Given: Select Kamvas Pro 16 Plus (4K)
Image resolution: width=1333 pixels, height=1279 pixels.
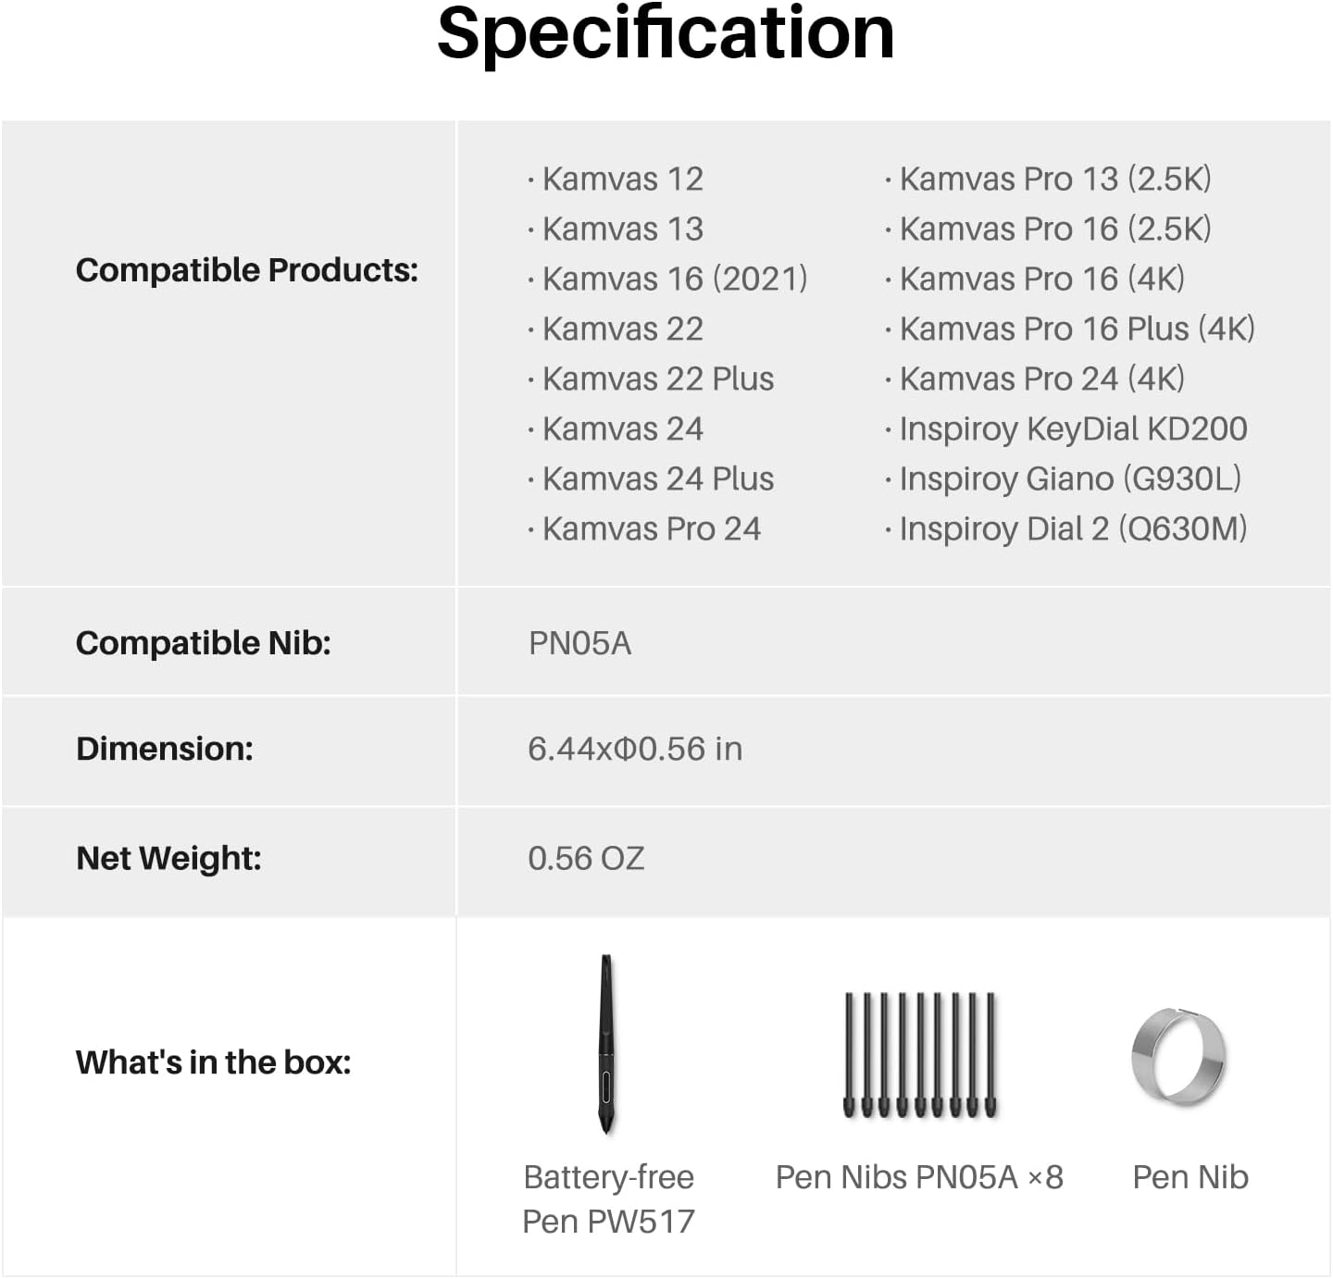Looking at the screenshot, I should [1077, 329].
